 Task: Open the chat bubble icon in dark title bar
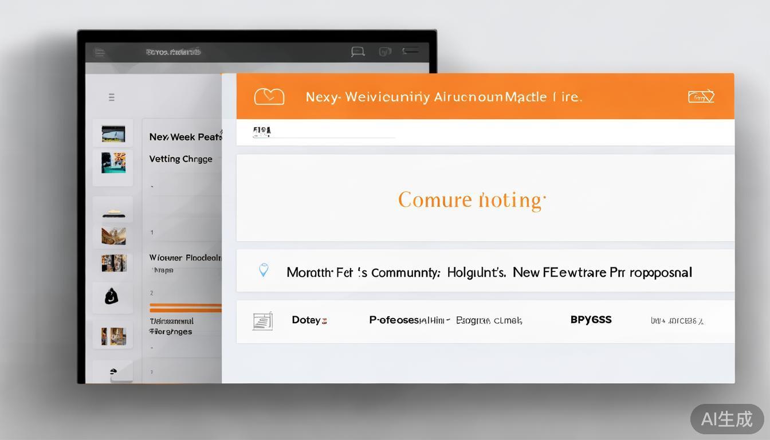[x=357, y=52]
